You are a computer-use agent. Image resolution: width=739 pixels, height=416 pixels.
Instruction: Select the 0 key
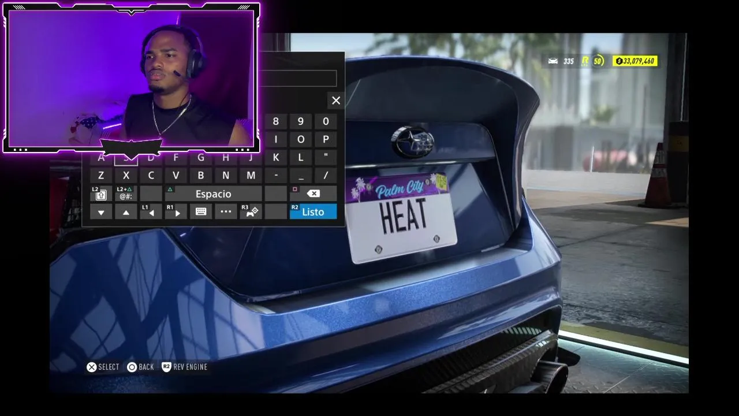(x=326, y=121)
